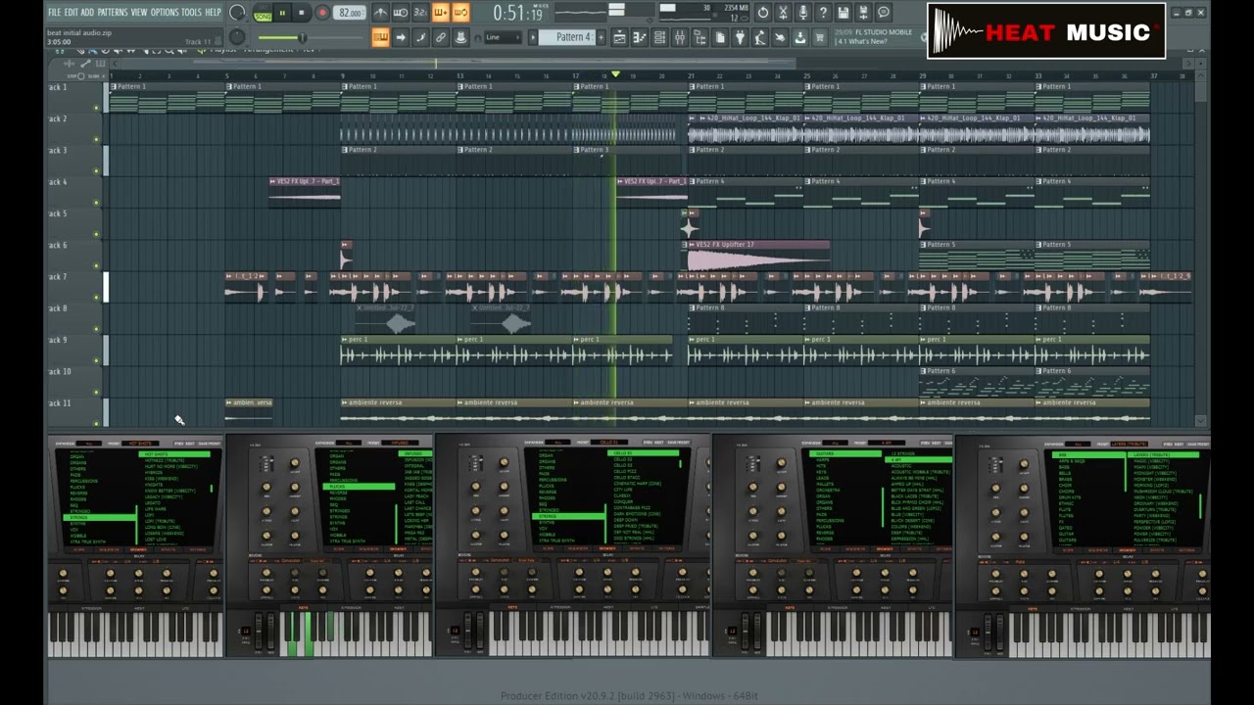Viewport: 1254px width, 705px height.
Task: Disable the lit loop recording button
Action: [x=460, y=13]
